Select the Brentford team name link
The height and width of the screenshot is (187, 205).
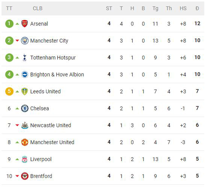tap(41, 176)
